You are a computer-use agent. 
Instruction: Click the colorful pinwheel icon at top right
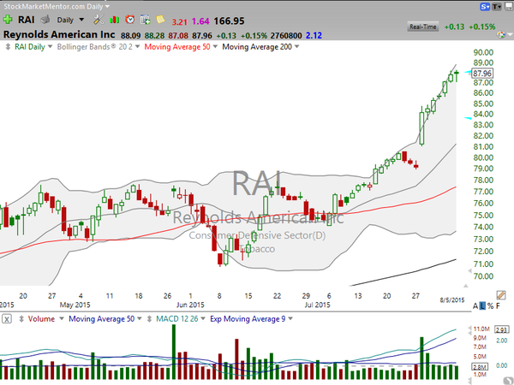tap(501, 34)
